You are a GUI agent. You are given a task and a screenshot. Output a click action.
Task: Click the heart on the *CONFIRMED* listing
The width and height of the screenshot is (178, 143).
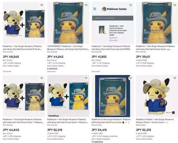tap(86, 5)
